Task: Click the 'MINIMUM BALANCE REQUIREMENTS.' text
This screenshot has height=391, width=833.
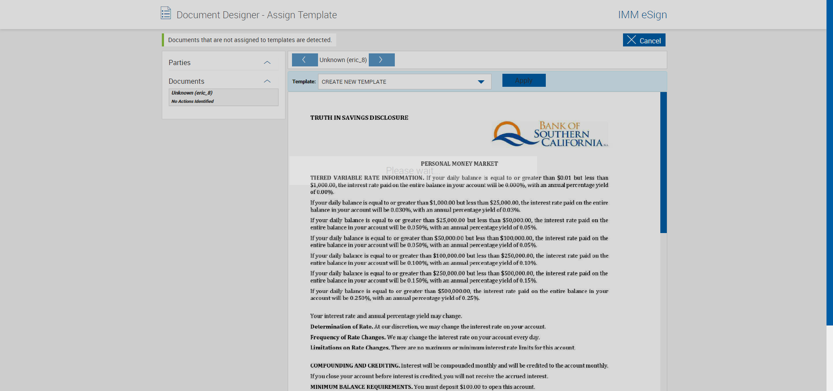Action: [x=361, y=387]
